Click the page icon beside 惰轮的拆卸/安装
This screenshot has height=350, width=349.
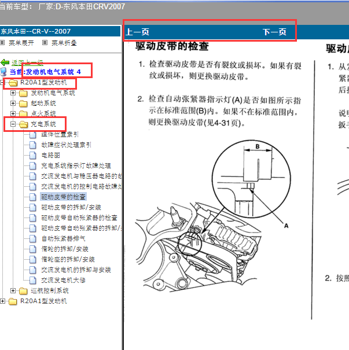click(x=33, y=249)
